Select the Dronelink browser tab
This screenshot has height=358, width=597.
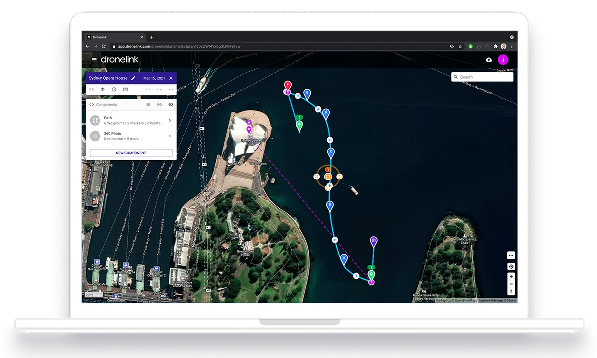pos(114,37)
